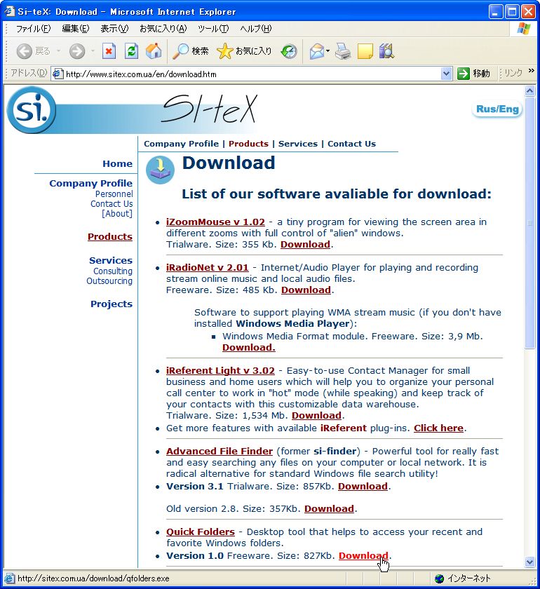Screen dimensions: 540x589
Task: Open Products in top navigation
Action: 248,144
